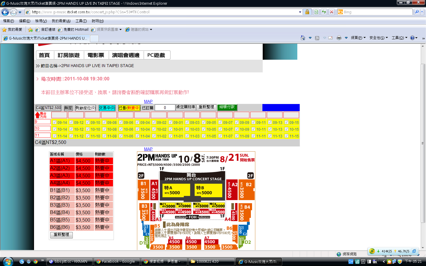The width and height of the screenshot is (426, 266).
Task: Open the 我的最愛(A) menu
Action: click(61, 21)
